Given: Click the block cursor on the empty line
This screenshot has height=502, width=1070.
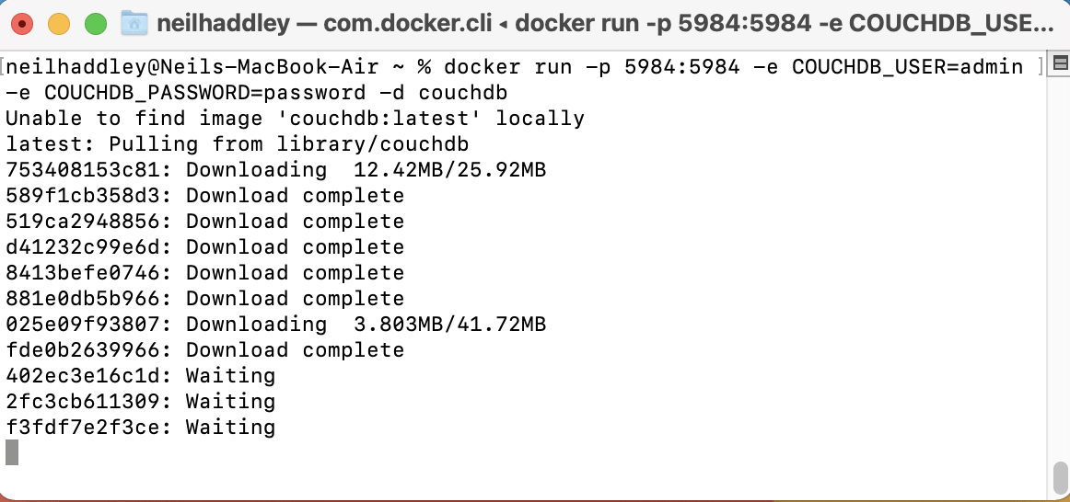Looking at the screenshot, I should pos(12,451).
